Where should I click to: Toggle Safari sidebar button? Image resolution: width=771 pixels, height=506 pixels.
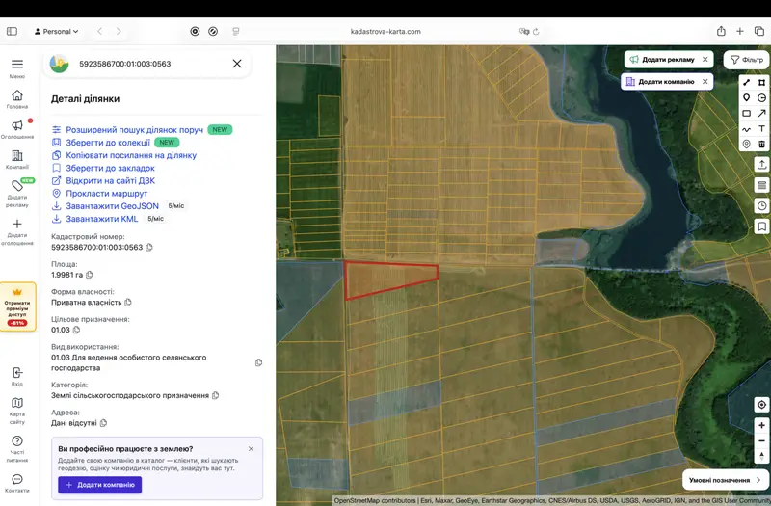tap(12, 32)
